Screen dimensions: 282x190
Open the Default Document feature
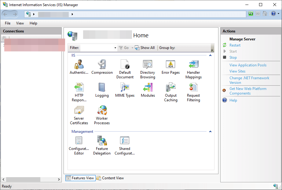[125, 69]
